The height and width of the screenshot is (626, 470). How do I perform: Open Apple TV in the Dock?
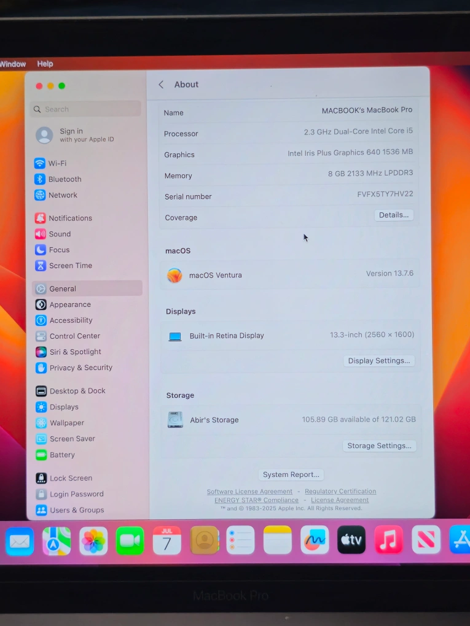tap(351, 539)
